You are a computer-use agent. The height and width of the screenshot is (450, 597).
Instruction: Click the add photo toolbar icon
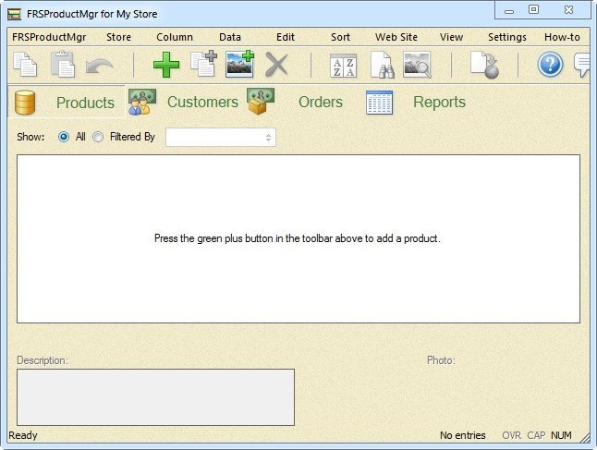tap(239, 65)
